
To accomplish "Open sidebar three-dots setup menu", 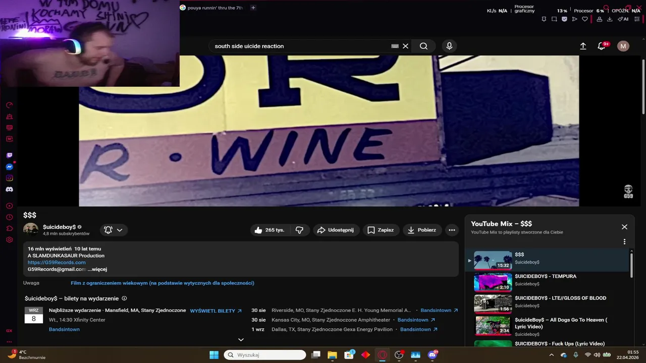I will click(9, 342).
